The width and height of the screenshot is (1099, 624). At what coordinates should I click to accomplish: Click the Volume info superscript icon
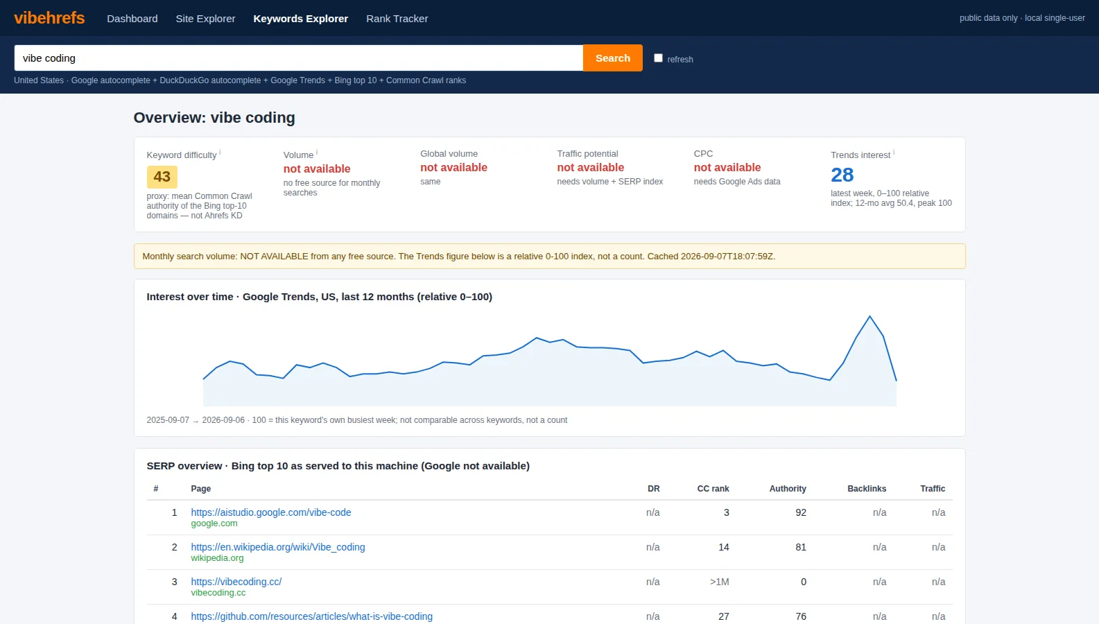click(317, 152)
